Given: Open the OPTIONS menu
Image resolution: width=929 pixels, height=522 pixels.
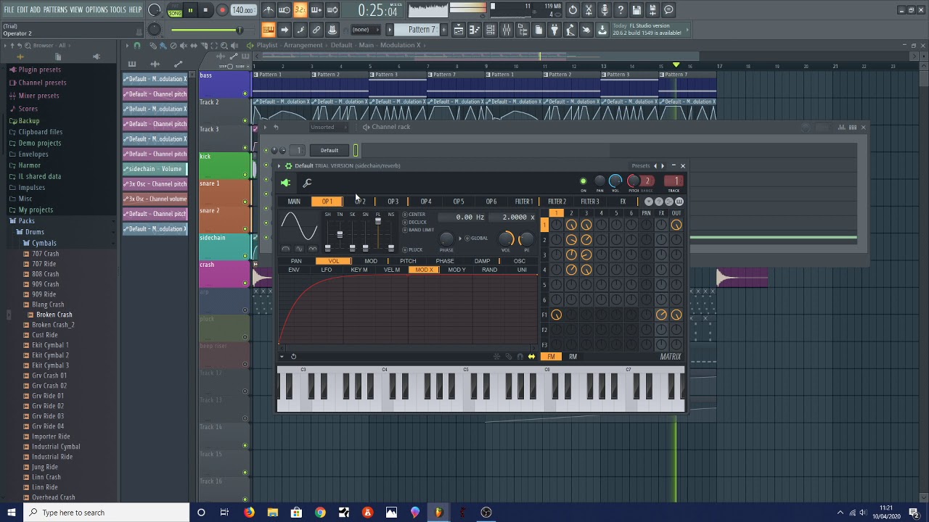Looking at the screenshot, I should (x=97, y=9).
